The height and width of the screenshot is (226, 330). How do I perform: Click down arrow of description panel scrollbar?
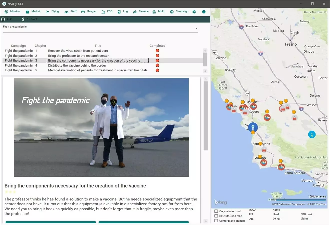point(206,221)
